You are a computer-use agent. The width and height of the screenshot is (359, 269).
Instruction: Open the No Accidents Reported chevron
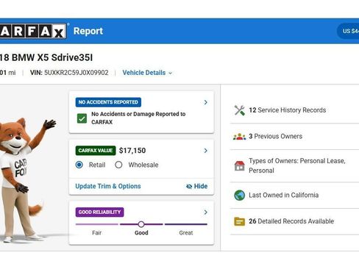[205, 102]
